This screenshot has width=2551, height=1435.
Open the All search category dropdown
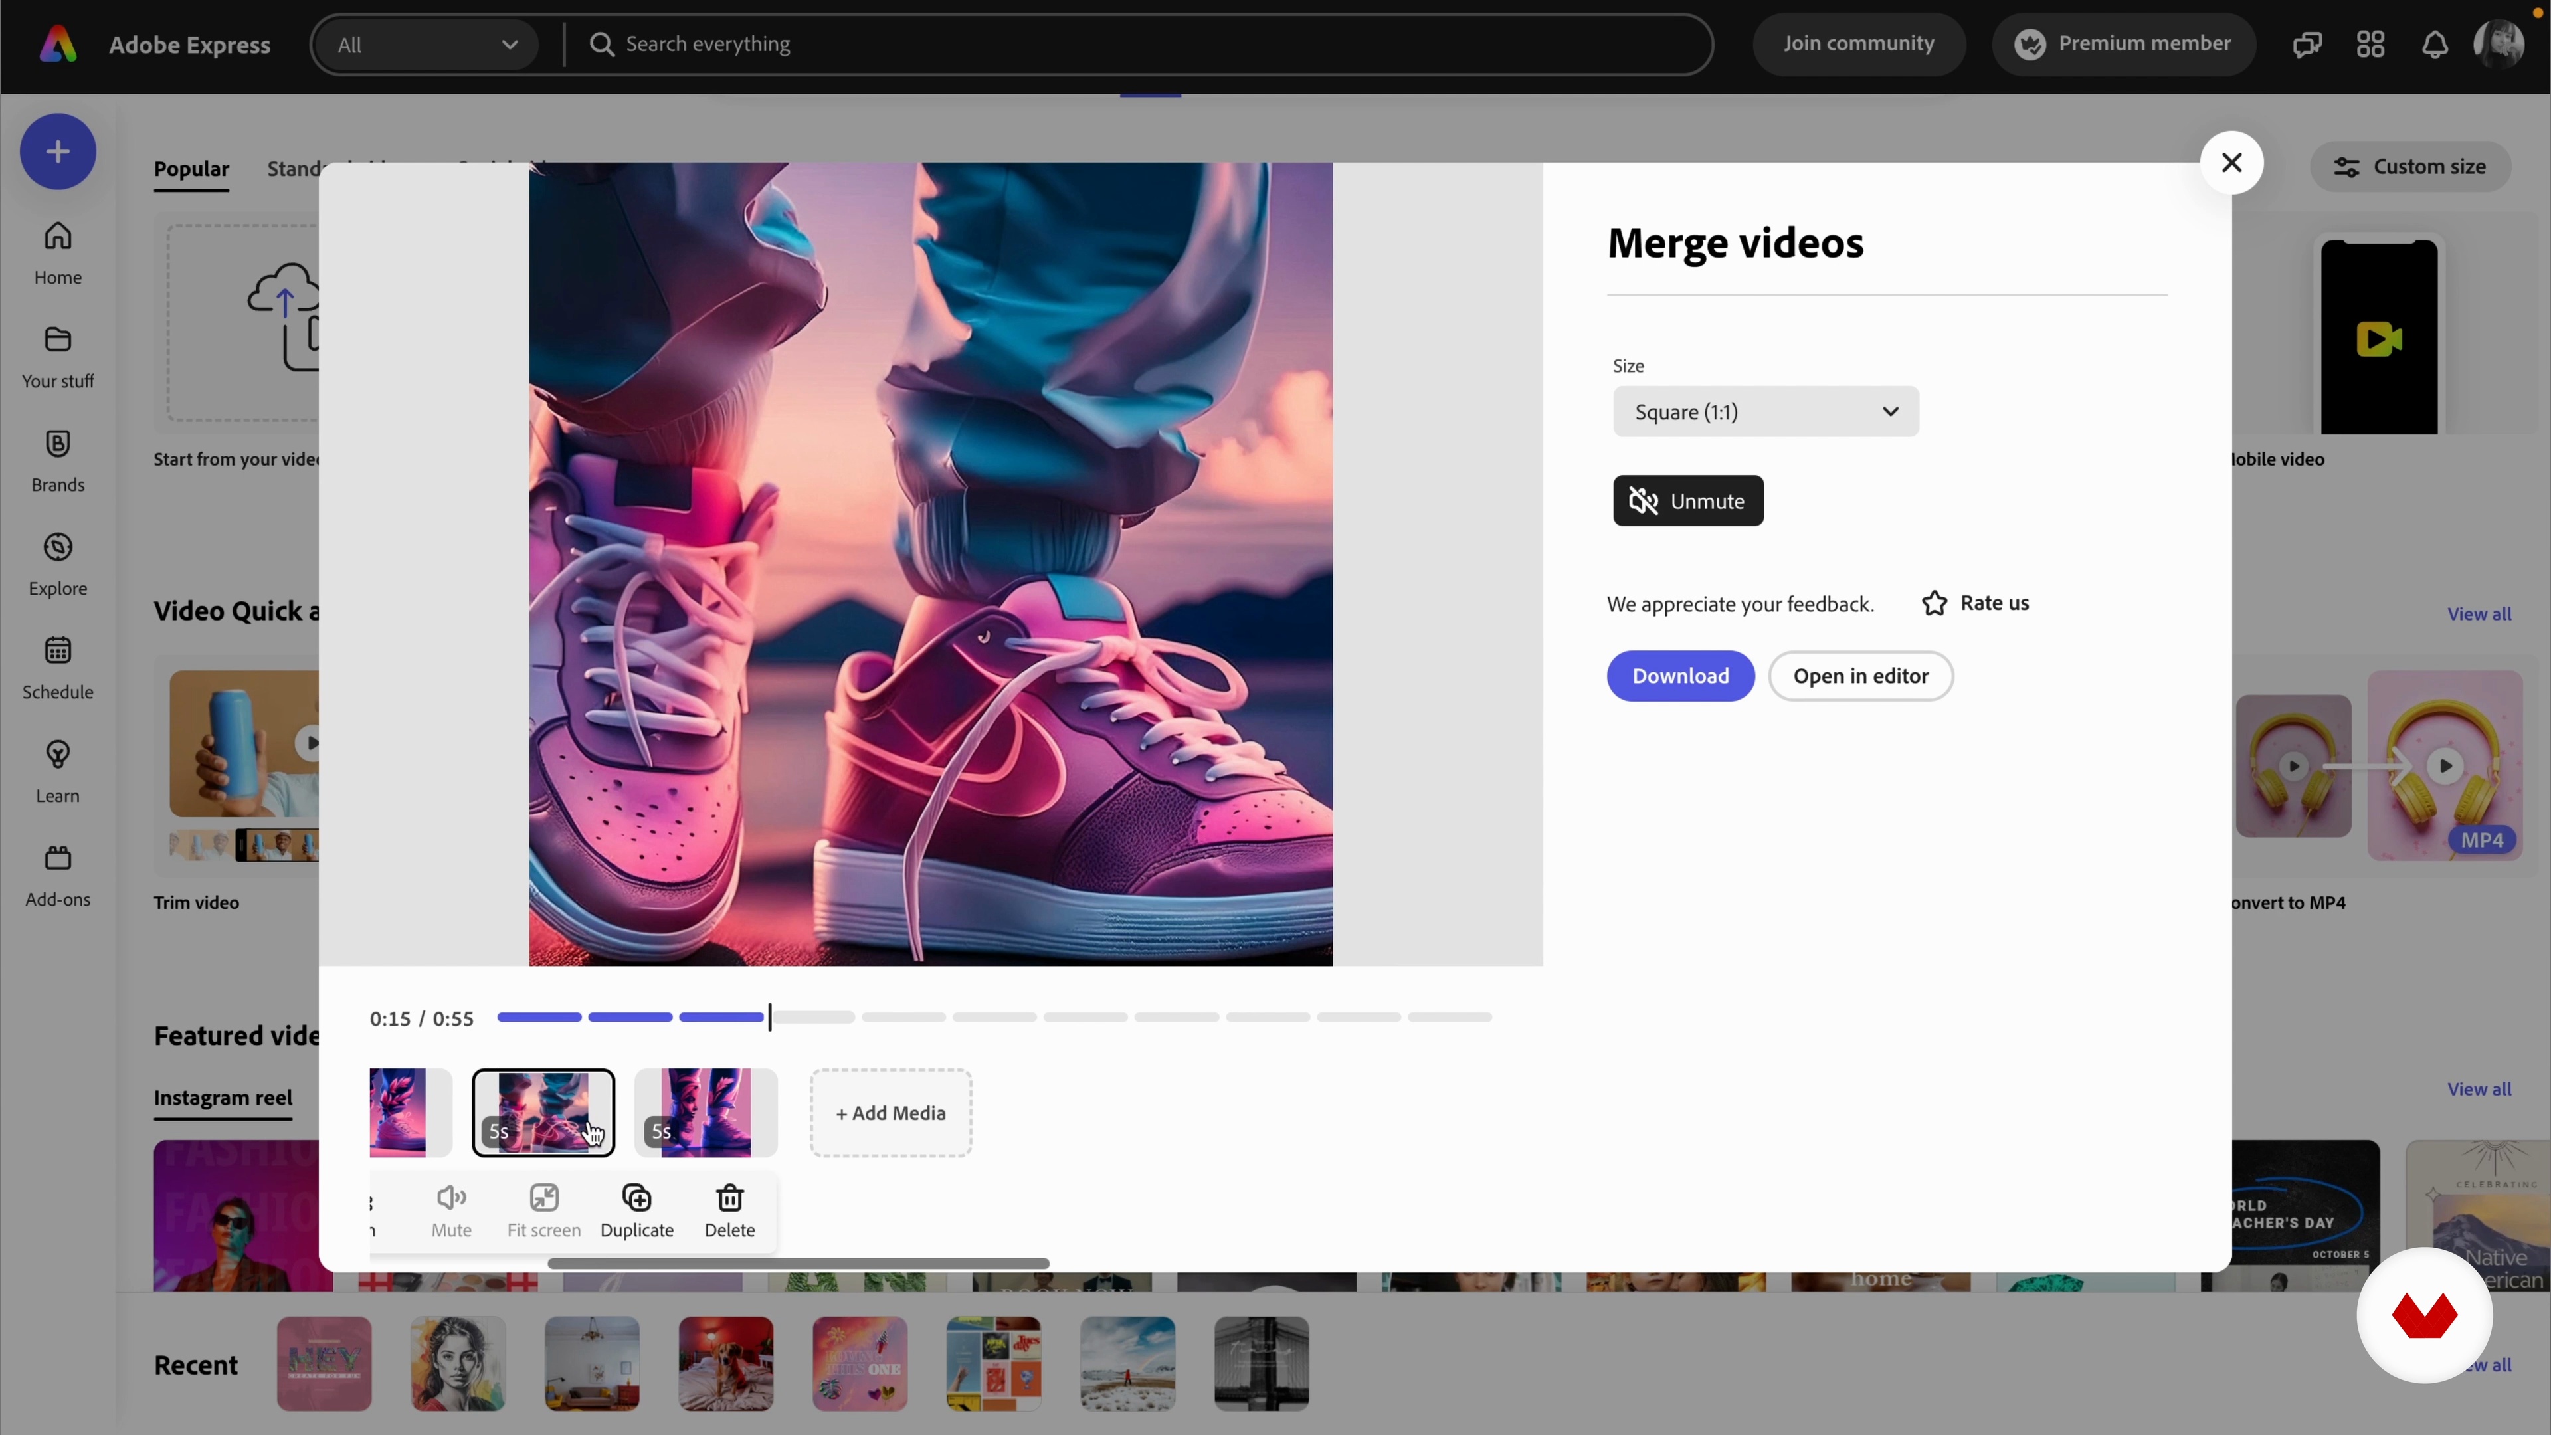tap(426, 45)
